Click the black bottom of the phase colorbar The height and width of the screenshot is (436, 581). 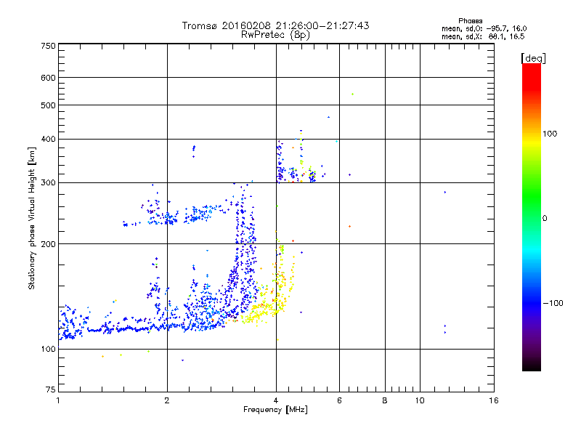click(532, 366)
